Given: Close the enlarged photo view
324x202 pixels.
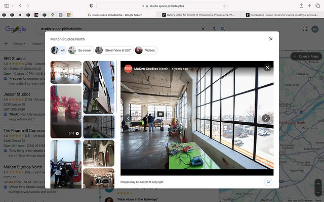Looking at the screenshot, I should pos(267,67).
